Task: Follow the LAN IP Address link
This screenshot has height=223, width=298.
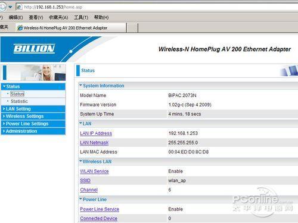Action: (96, 133)
